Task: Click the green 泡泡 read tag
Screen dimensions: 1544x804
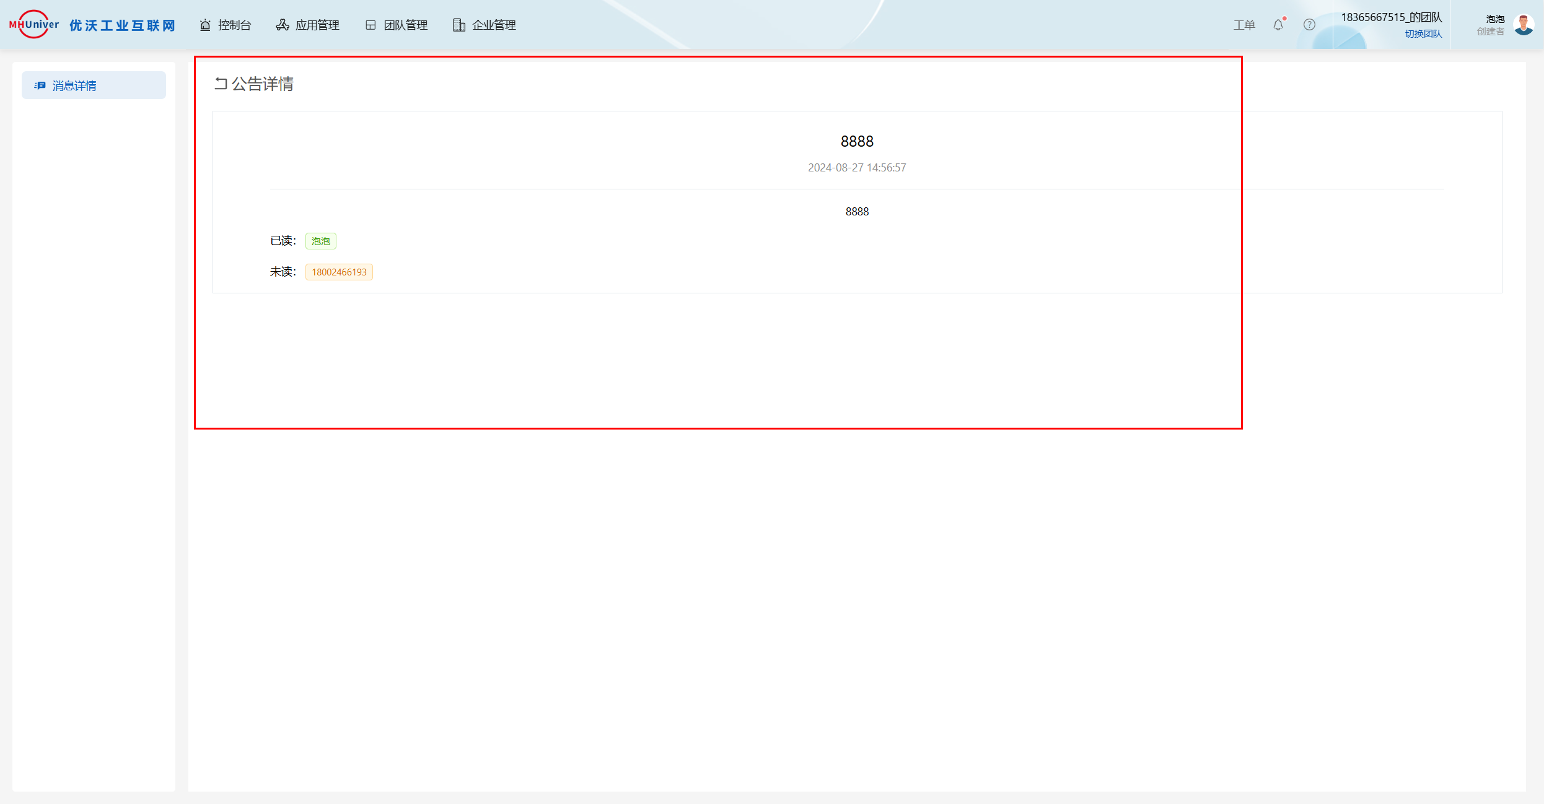Action: point(320,241)
